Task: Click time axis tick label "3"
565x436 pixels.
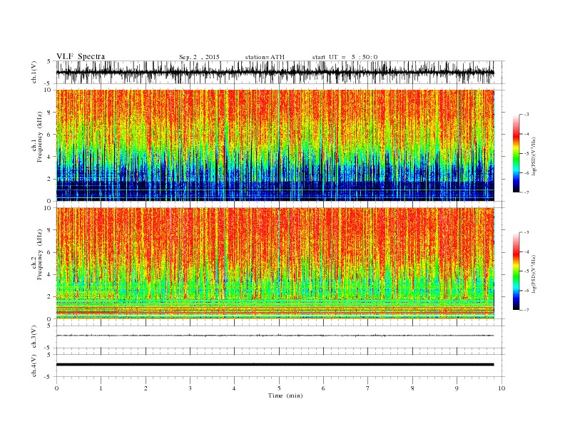Action: pyautogui.click(x=190, y=388)
